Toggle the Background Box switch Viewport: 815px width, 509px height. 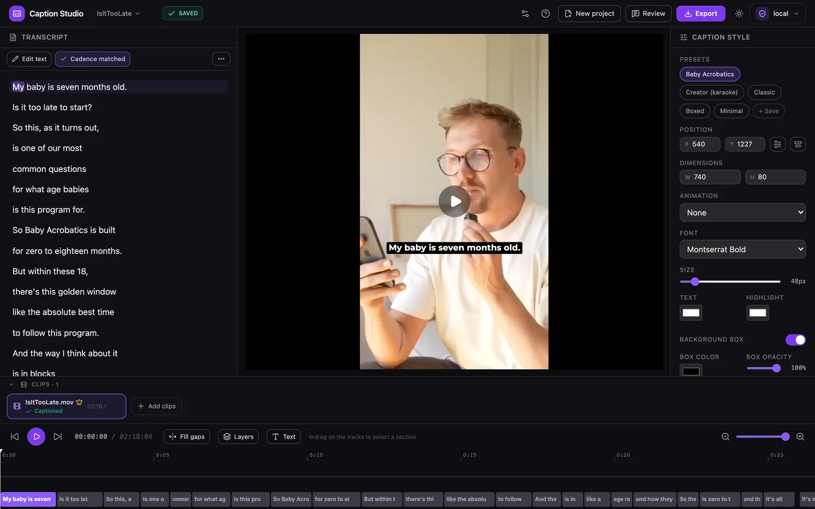pos(796,340)
